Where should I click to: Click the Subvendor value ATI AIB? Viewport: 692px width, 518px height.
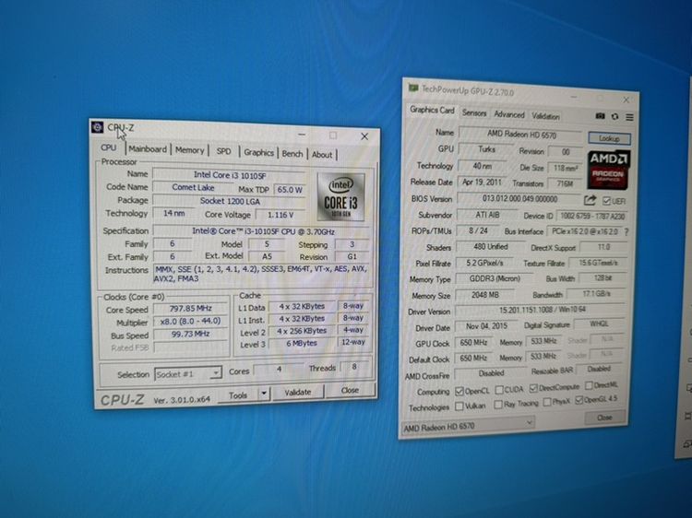point(487,215)
